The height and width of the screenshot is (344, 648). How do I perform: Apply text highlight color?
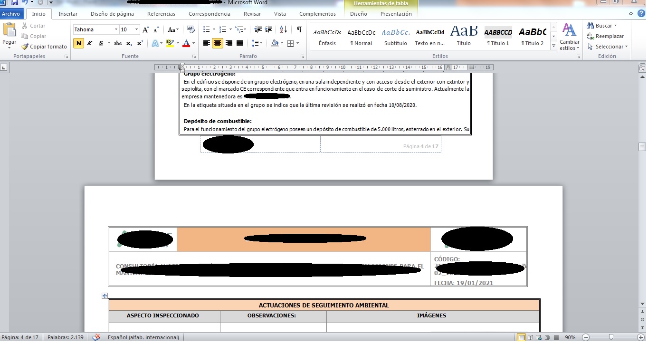coord(170,43)
